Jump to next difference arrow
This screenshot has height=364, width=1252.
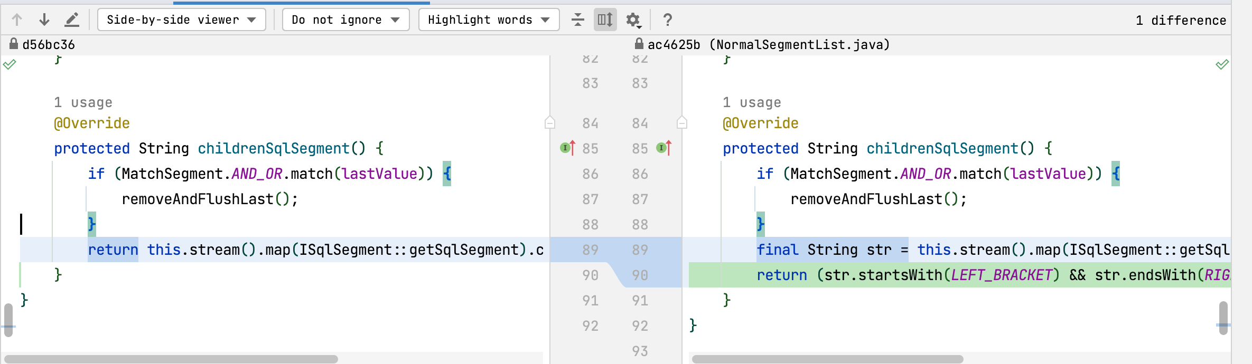(x=44, y=20)
